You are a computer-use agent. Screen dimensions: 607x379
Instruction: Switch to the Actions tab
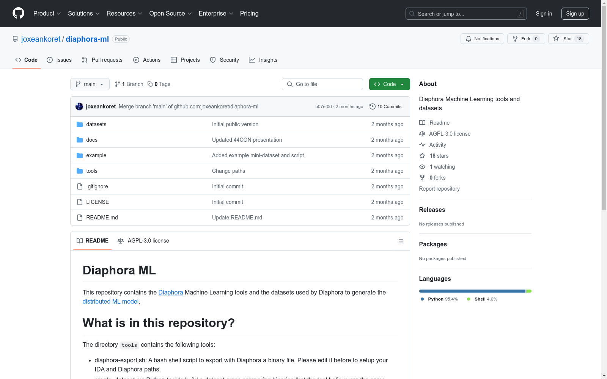pyautogui.click(x=147, y=60)
